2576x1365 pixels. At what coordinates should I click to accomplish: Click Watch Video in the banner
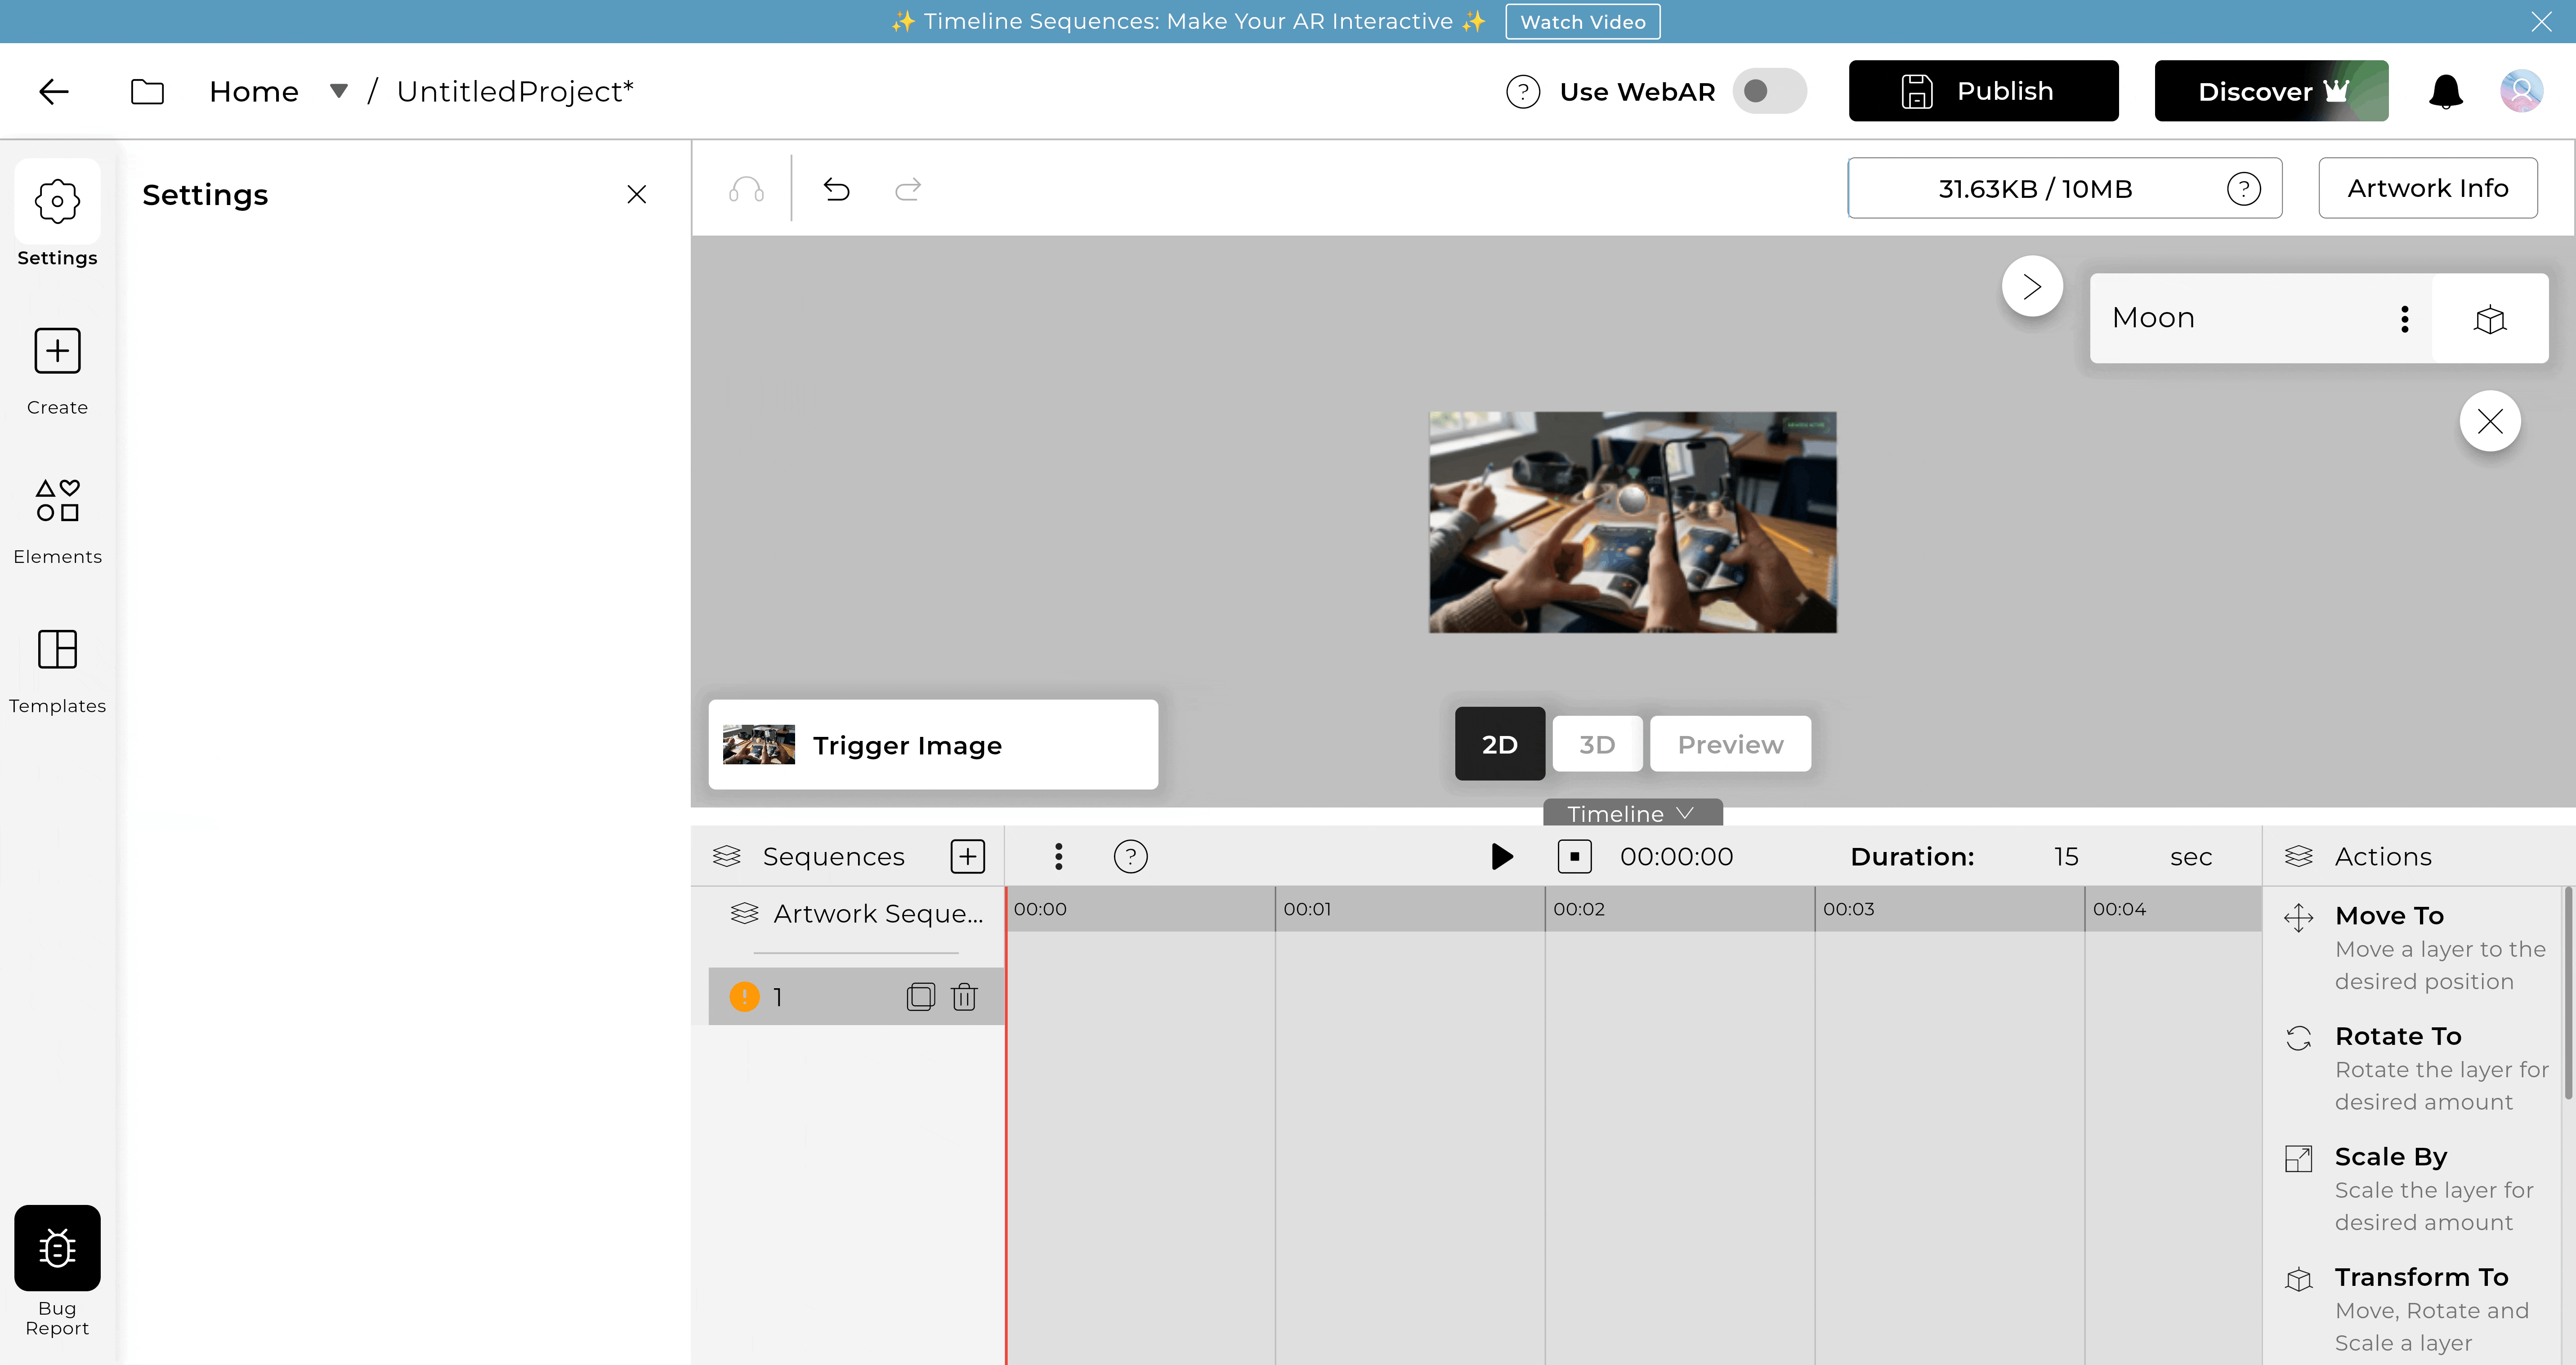pyautogui.click(x=1583, y=22)
